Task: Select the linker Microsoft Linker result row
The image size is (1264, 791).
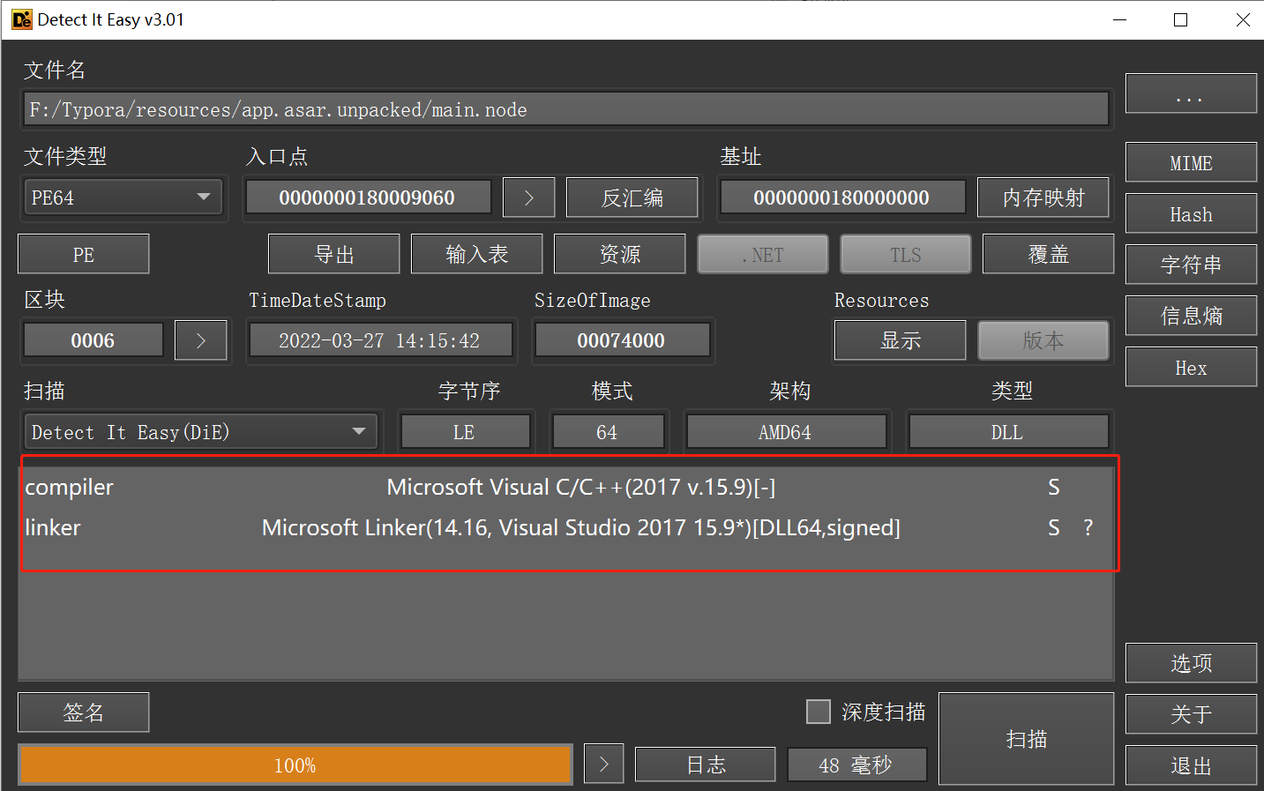Action: pyautogui.click(x=566, y=527)
